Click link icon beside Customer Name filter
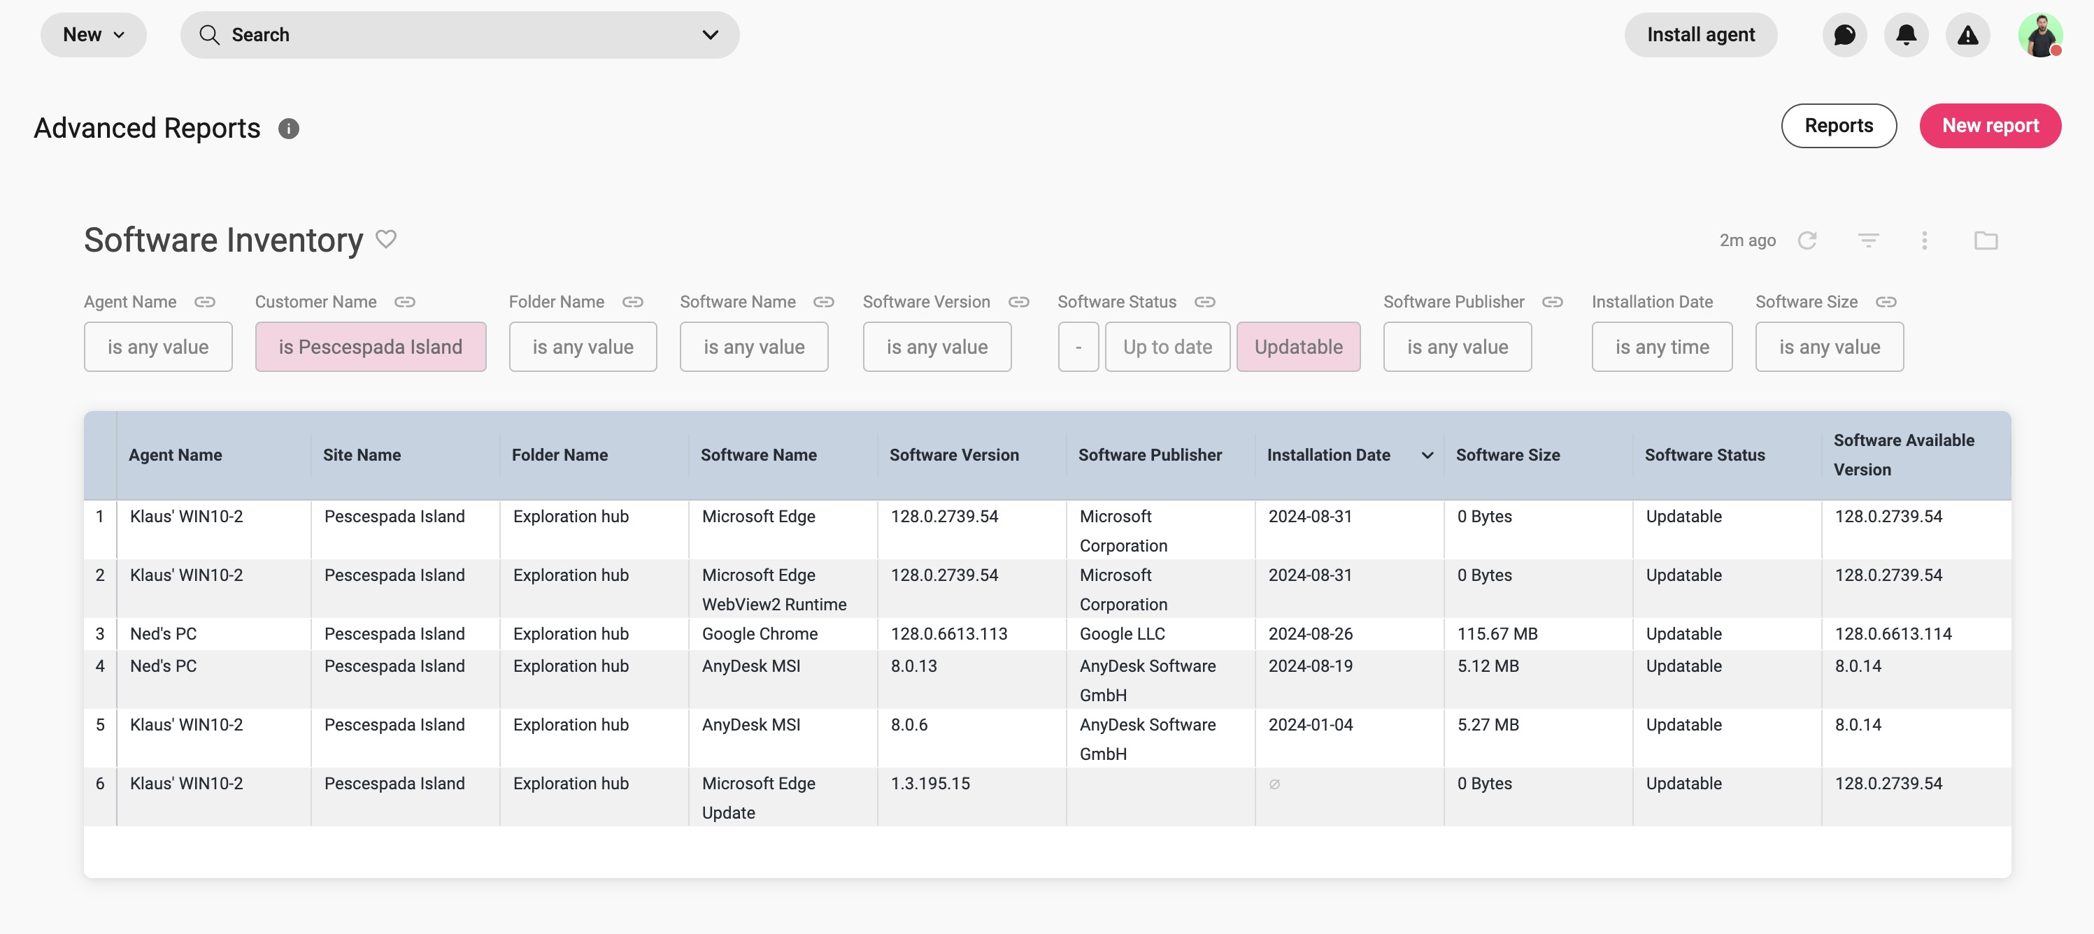 point(405,301)
